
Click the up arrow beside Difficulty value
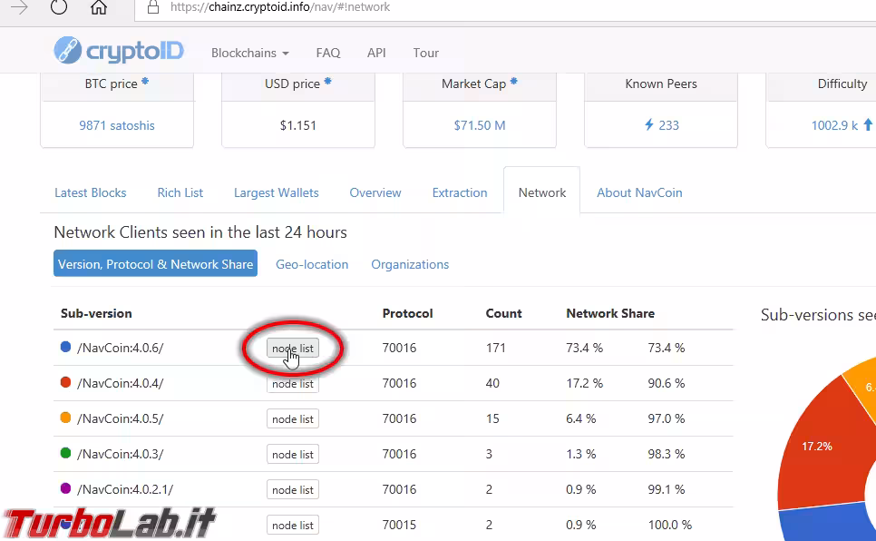pos(867,125)
